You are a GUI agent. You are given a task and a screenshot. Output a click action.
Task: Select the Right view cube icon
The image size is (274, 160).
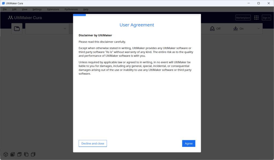click(33, 154)
